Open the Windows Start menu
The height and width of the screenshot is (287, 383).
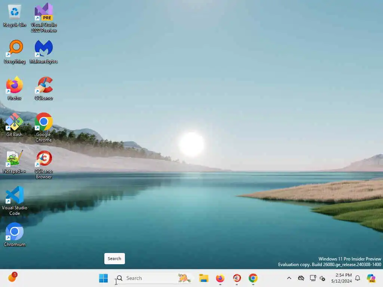[103, 278]
